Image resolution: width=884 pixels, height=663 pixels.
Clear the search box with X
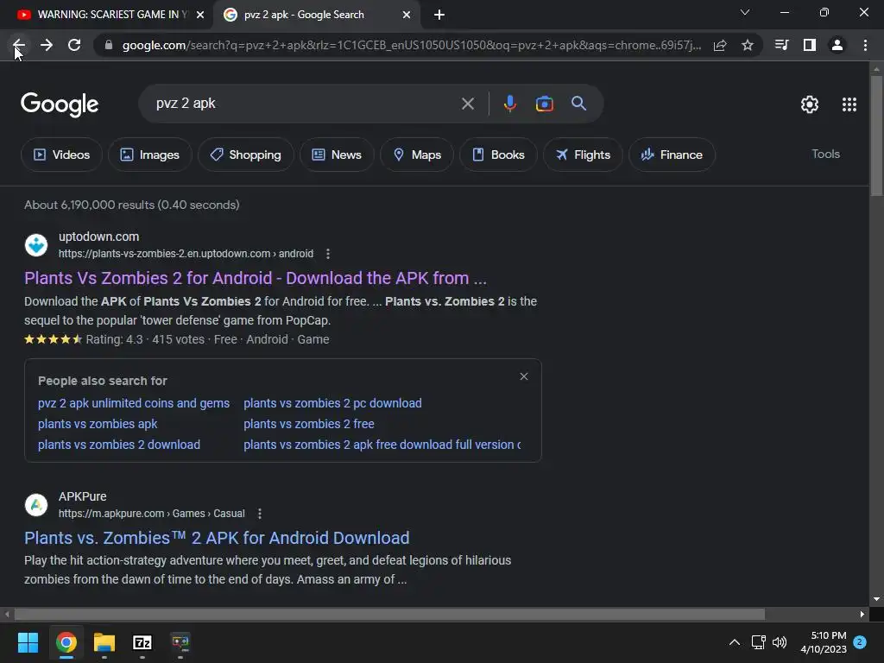(467, 104)
